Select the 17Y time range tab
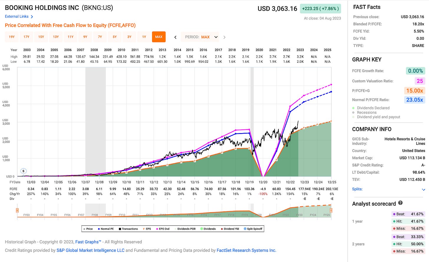The image size is (429, 262). point(27,37)
